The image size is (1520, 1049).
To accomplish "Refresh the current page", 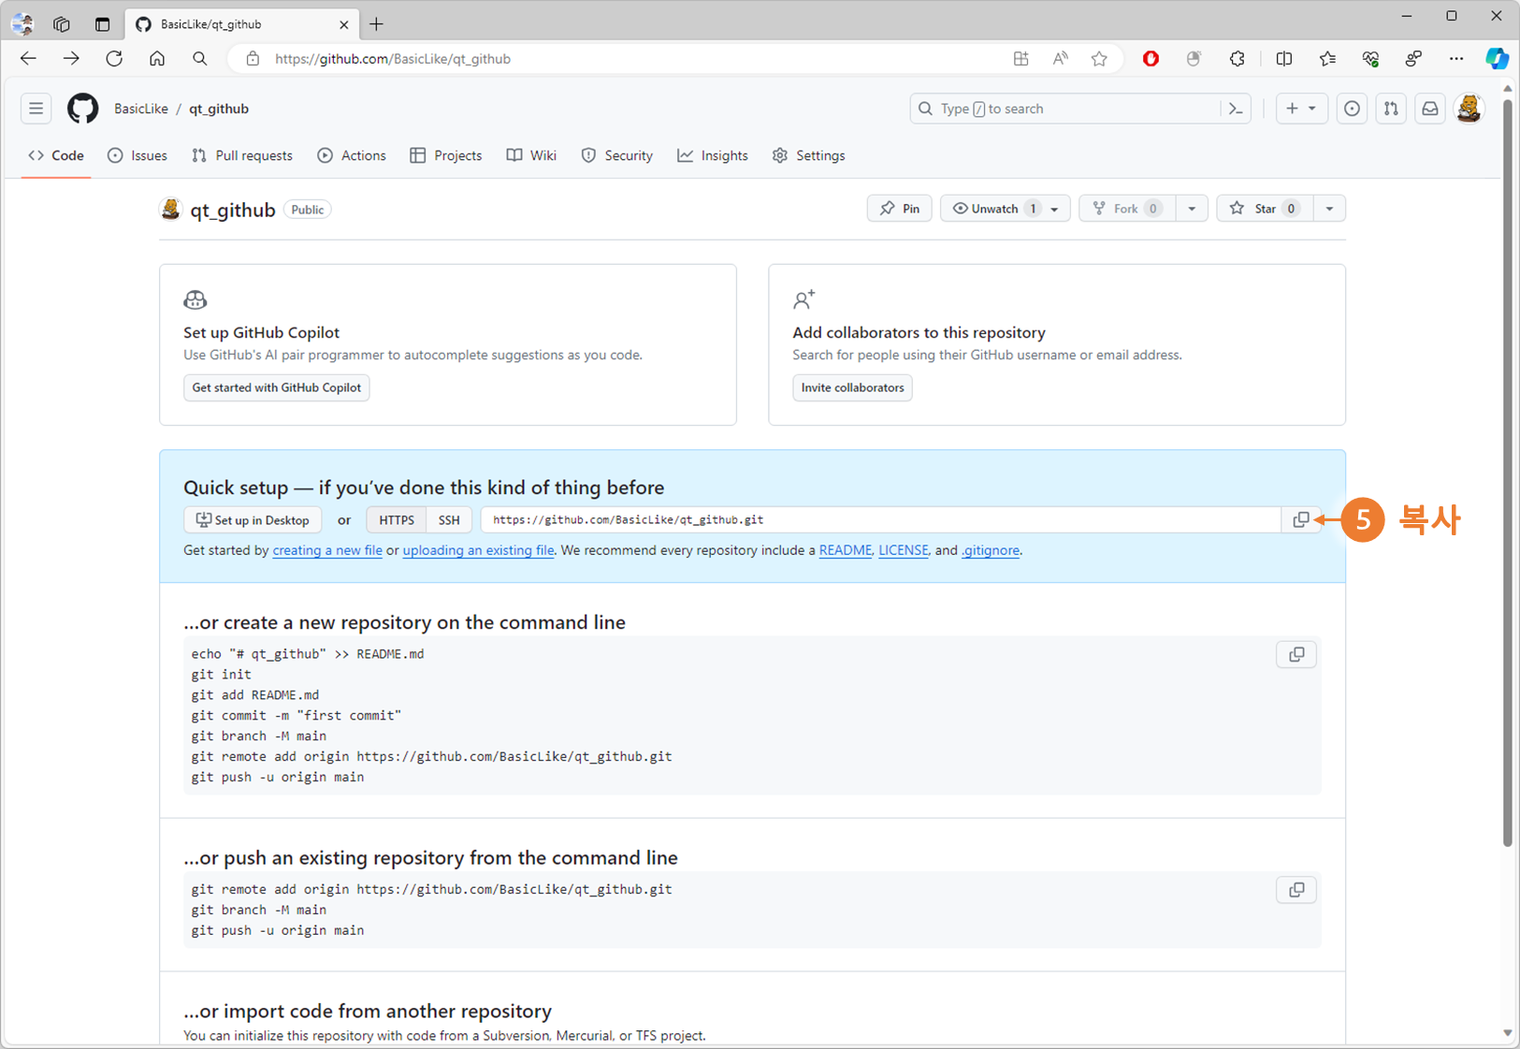I will [x=114, y=58].
